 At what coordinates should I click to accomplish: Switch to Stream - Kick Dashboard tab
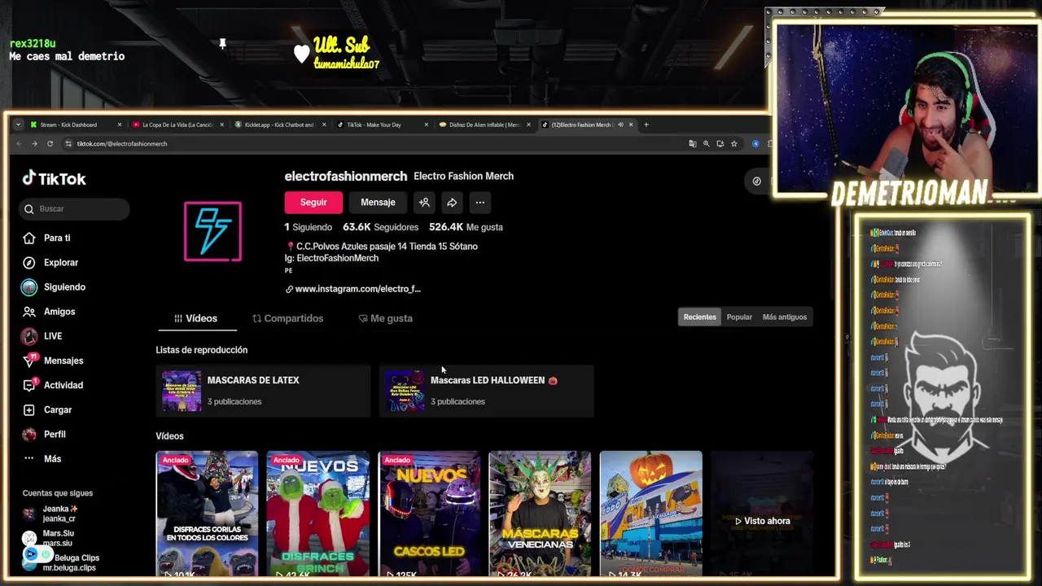[74, 125]
